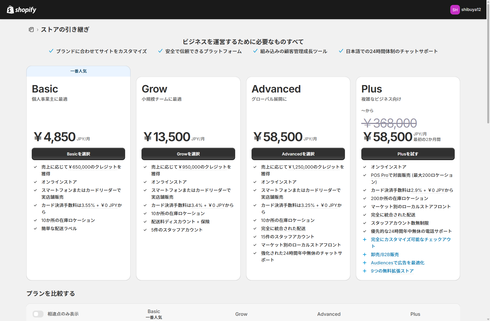
Task: Expand Audiencesで広告を最適化 plus icon
Action: pos(365,263)
